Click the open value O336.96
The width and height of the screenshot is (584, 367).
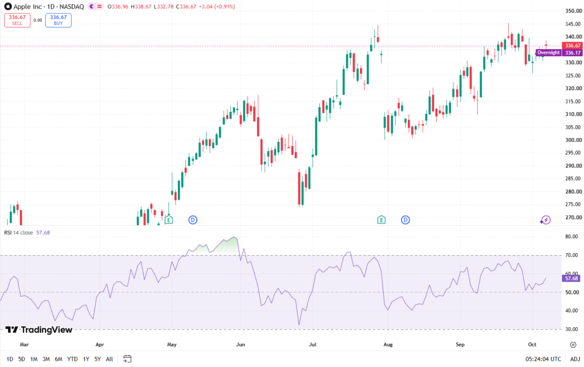[117, 6]
